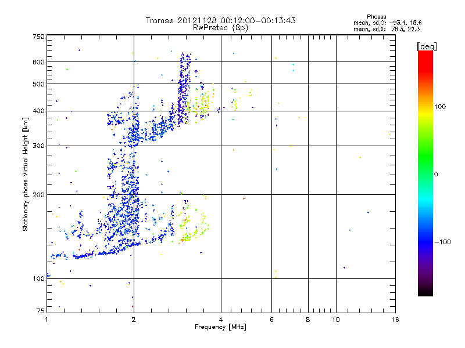
Task: Click the colorbar tick label '-100'
Action: pyautogui.click(x=442, y=242)
